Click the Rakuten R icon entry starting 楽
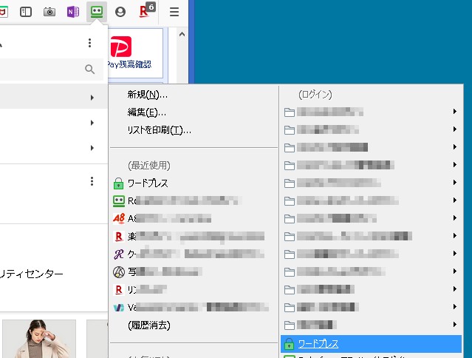 coord(119,236)
